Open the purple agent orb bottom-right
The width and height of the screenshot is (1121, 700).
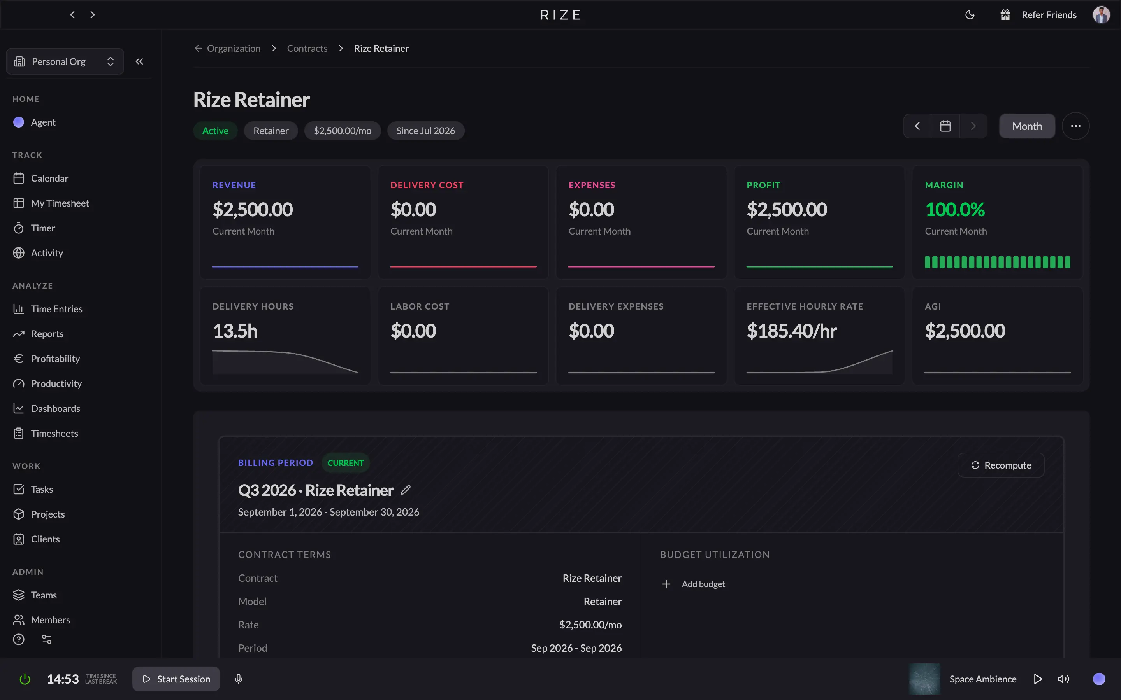(x=1099, y=679)
